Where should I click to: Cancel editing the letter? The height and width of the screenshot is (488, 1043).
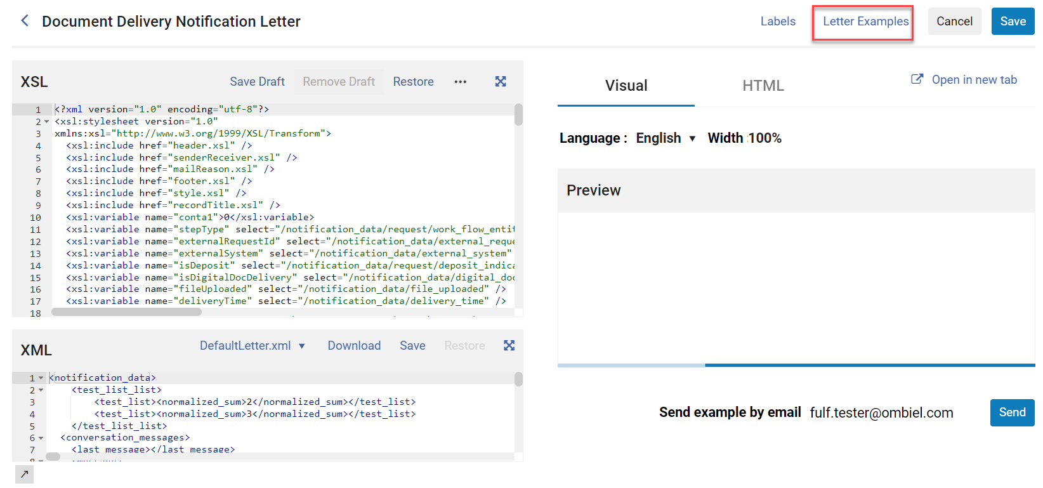click(x=954, y=22)
